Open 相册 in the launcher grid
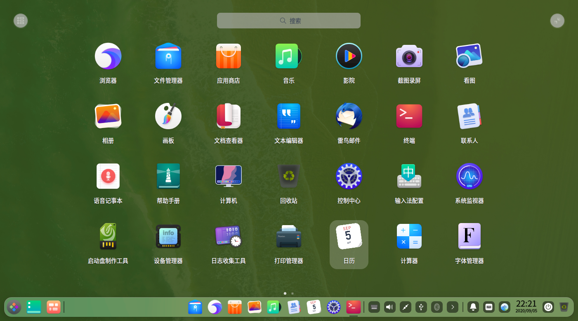Viewport: 578px width, 321px height. (108, 116)
